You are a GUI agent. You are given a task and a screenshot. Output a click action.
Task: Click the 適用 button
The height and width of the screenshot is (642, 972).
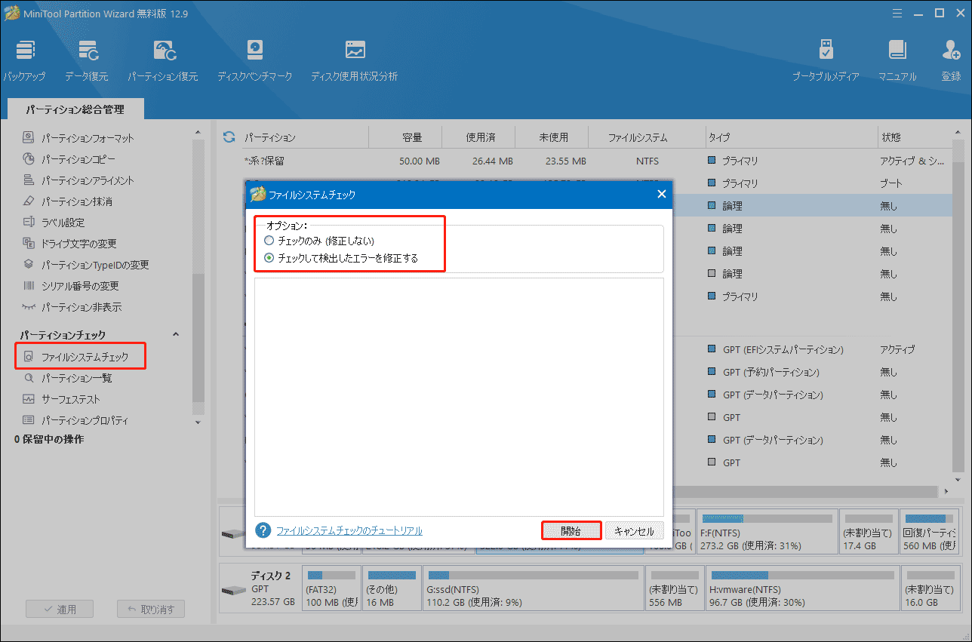(x=60, y=609)
